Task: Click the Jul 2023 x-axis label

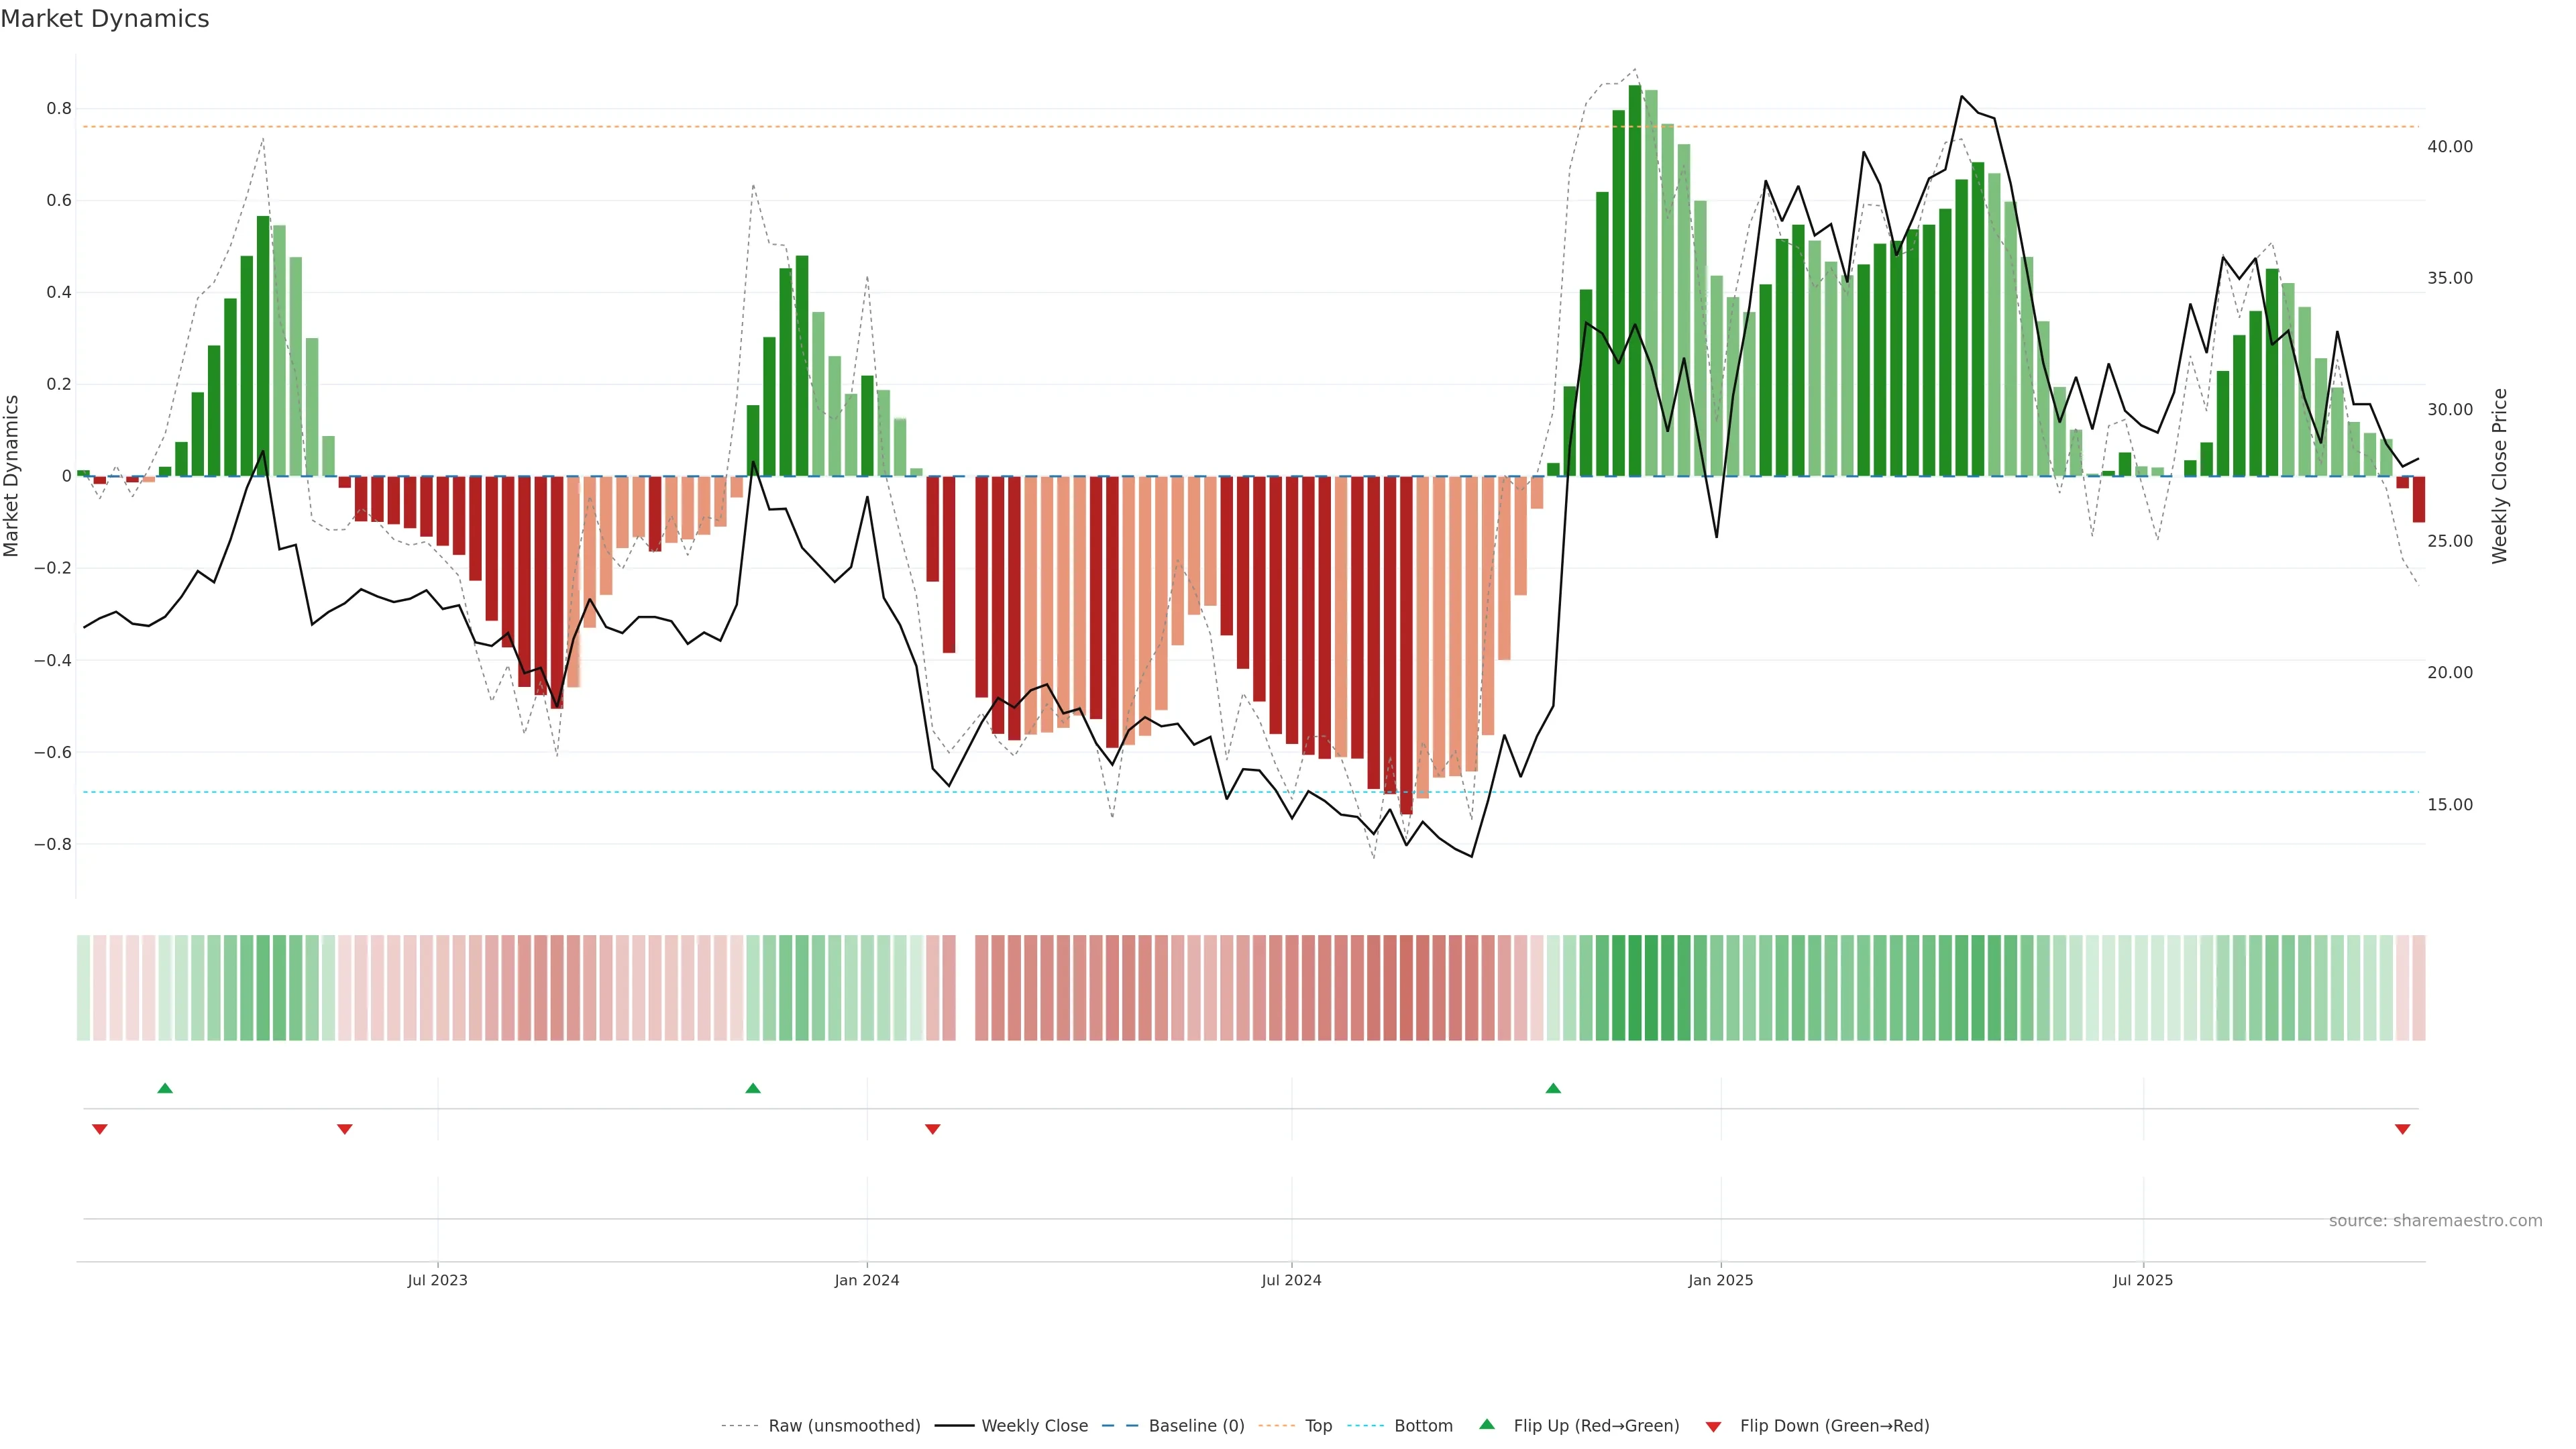Action: click(437, 1280)
